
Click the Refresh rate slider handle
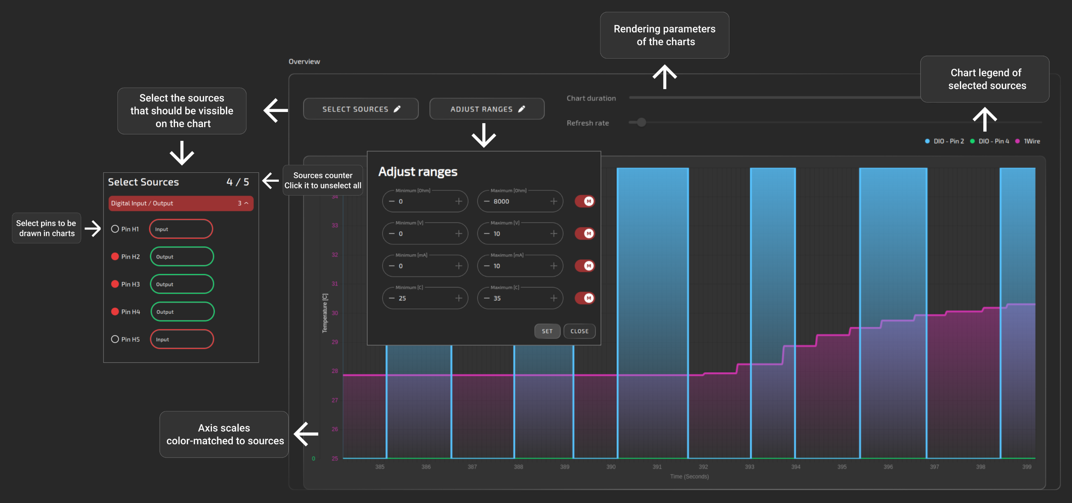pos(641,122)
